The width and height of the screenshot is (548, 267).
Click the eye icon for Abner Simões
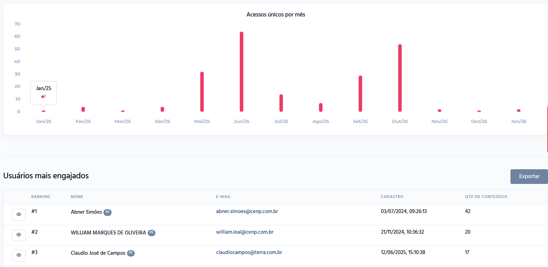pyautogui.click(x=19, y=214)
